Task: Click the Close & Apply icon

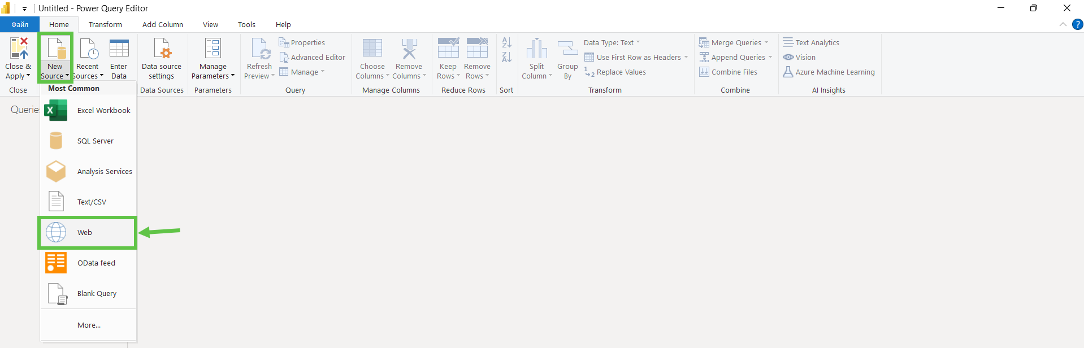Action: tap(19, 49)
